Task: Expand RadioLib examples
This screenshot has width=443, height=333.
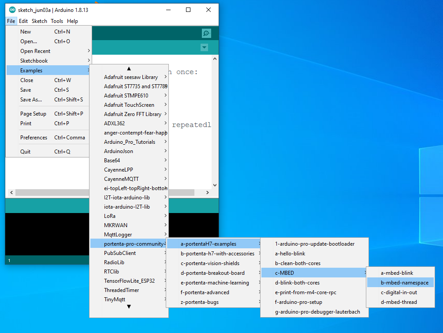Action: tap(129, 262)
